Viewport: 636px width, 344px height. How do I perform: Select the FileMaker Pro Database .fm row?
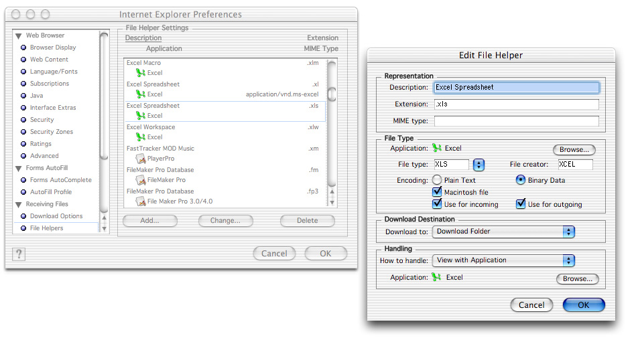tap(225, 175)
